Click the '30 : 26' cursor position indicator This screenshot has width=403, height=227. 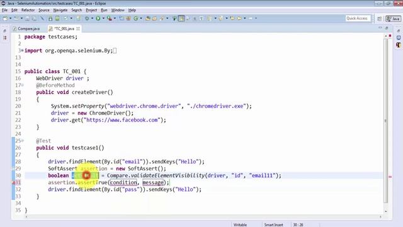point(298,224)
